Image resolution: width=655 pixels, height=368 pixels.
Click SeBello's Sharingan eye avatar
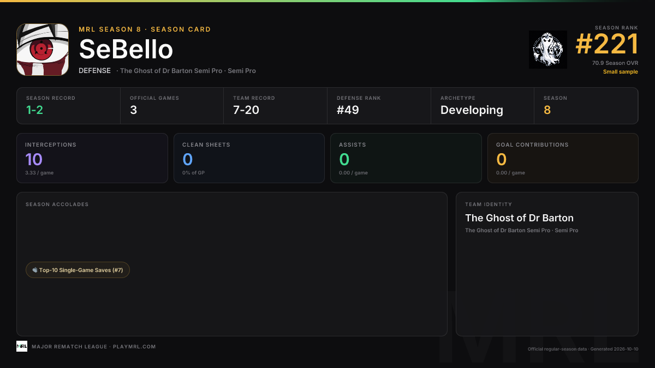coord(43,50)
